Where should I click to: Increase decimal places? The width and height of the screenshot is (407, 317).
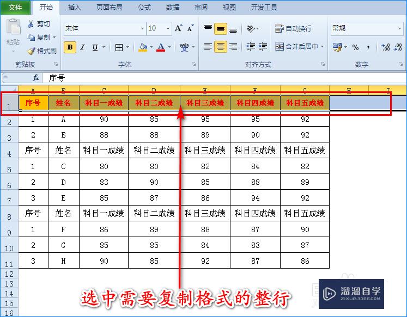point(385,47)
